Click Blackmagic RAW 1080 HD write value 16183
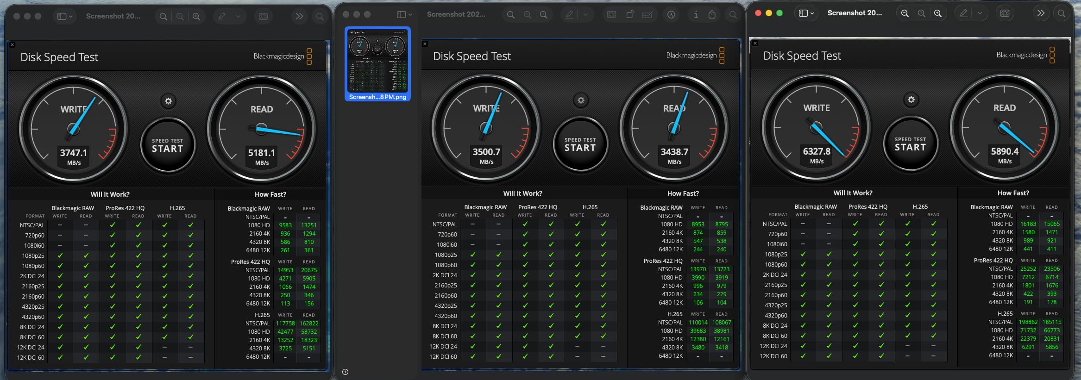The height and width of the screenshot is (380, 1081). pyautogui.click(x=1028, y=224)
